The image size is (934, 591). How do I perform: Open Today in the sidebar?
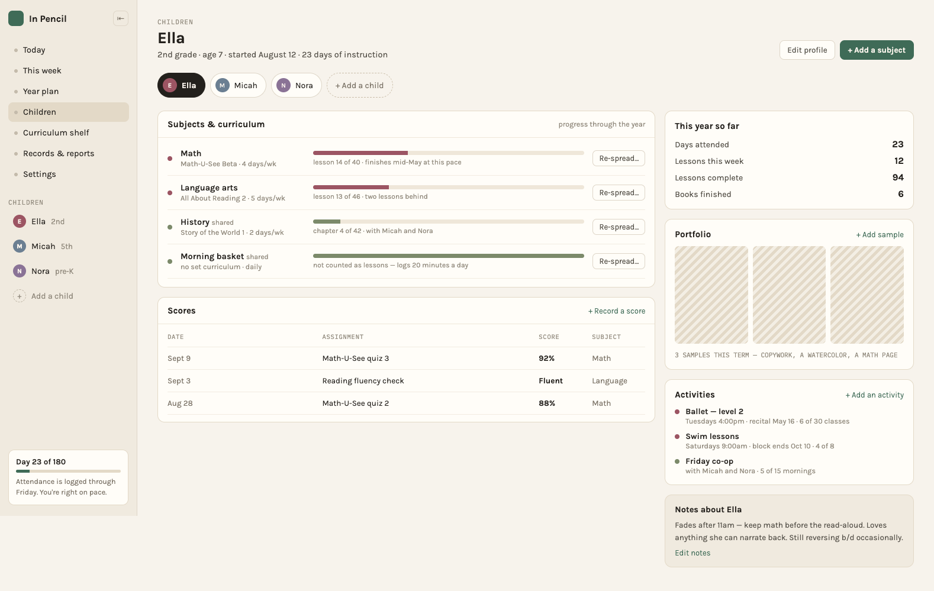coord(69,50)
